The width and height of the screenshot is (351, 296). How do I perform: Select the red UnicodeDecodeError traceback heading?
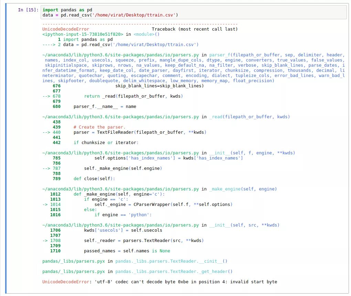66,29
